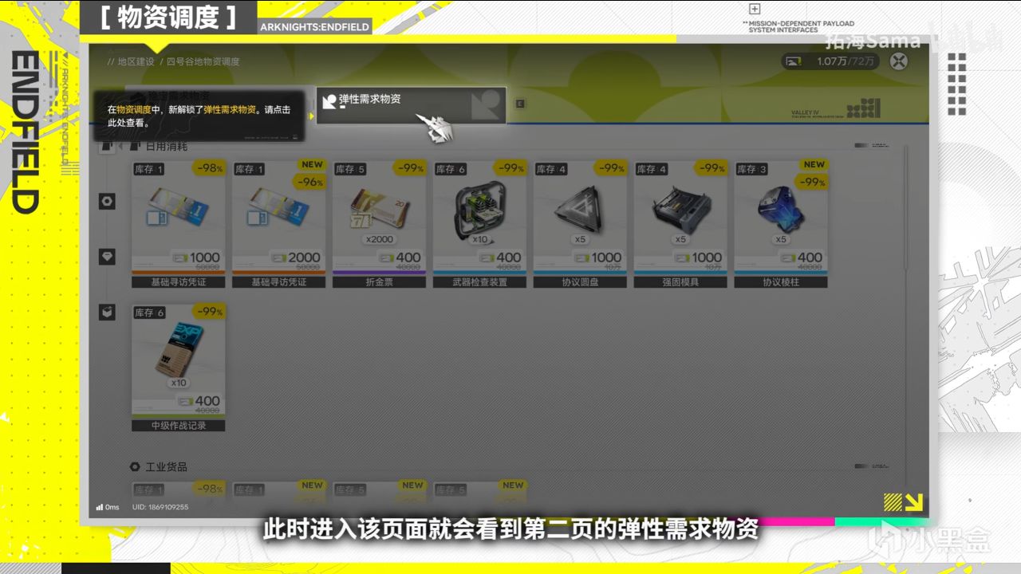This screenshot has height=574, width=1021.
Task: Click the -96% discount badge
Action: (x=309, y=182)
